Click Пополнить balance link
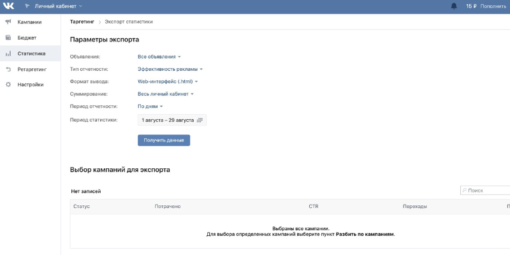The height and width of the screenshot is (255, 510). [493, 6]
